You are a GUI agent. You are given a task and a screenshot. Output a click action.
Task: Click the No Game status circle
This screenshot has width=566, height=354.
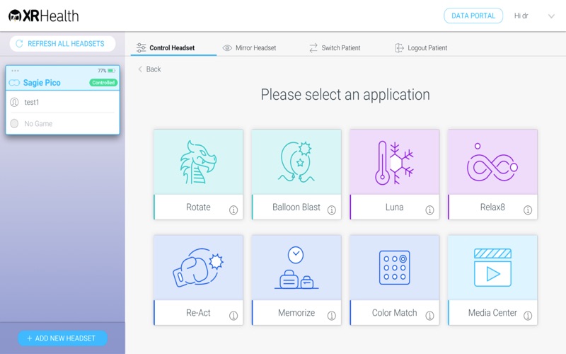pyautogui.click(x=14, y=123)
